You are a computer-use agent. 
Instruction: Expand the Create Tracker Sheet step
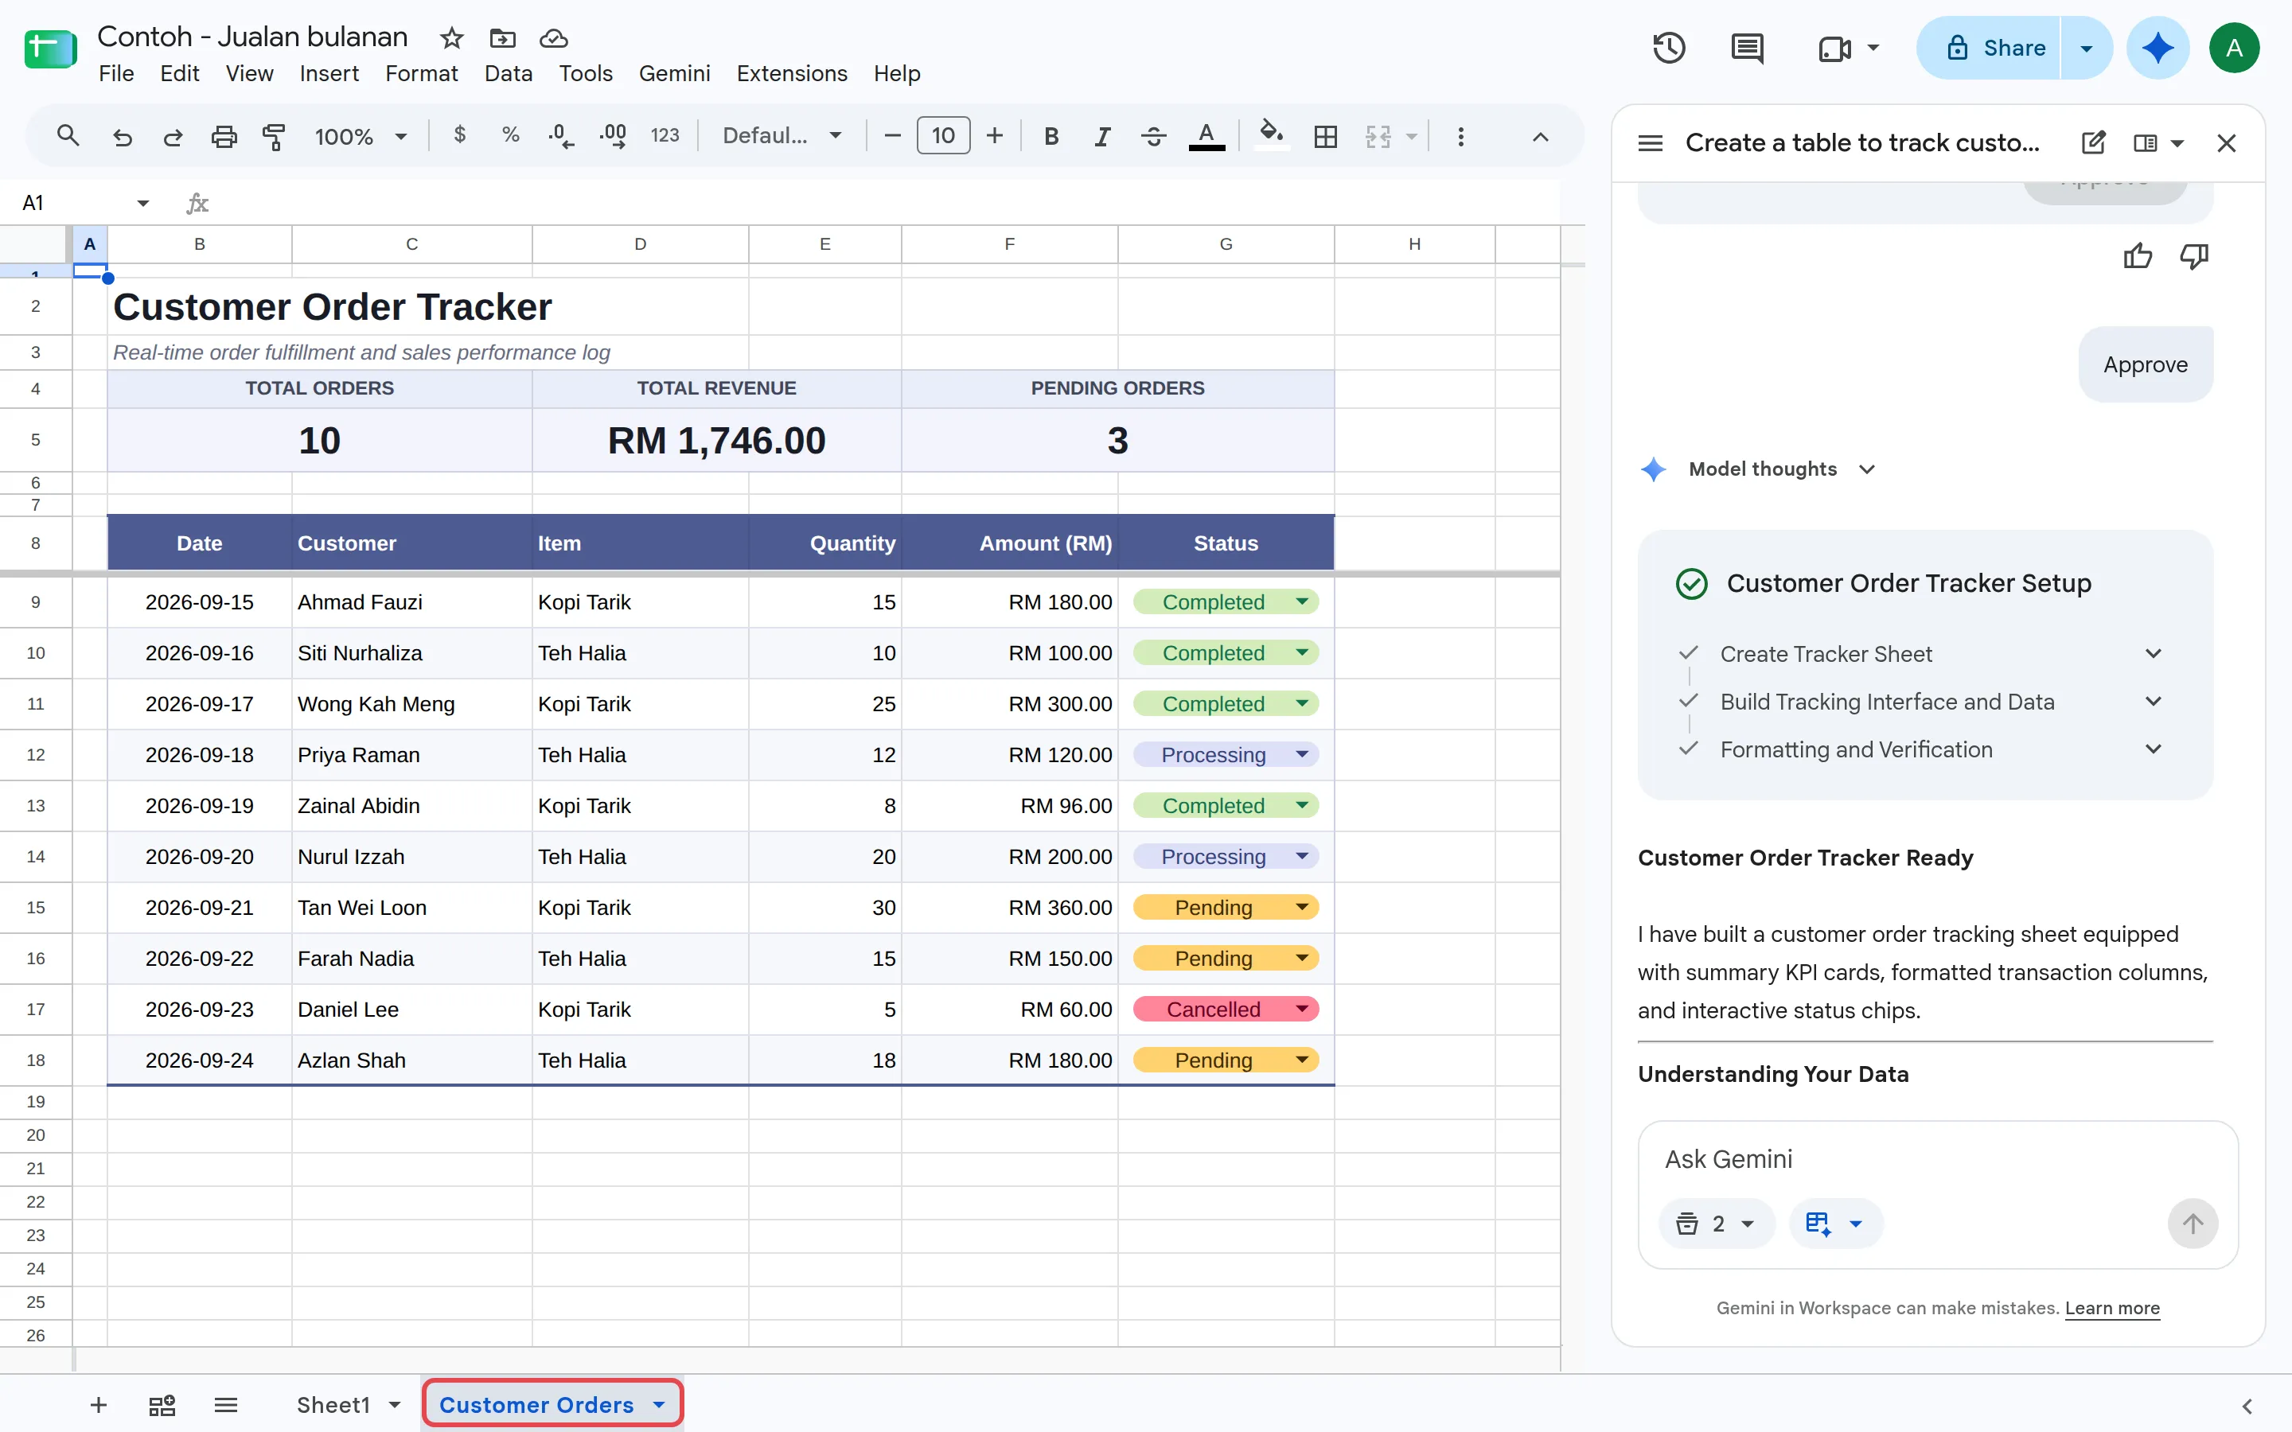pos(2153,653)
